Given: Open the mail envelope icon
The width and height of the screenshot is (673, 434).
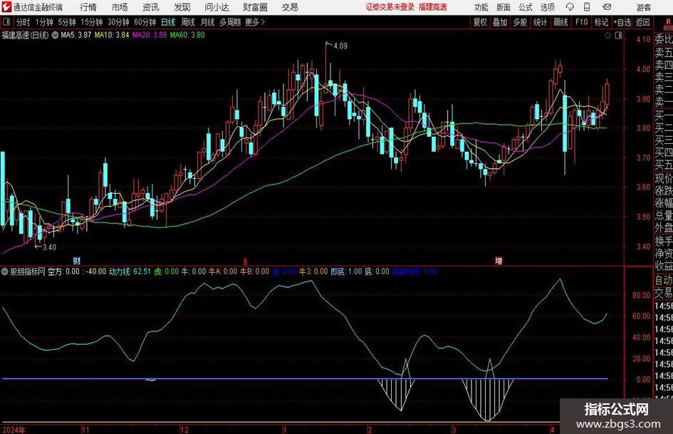Looking at the screenshot, I should coord(607,7).
